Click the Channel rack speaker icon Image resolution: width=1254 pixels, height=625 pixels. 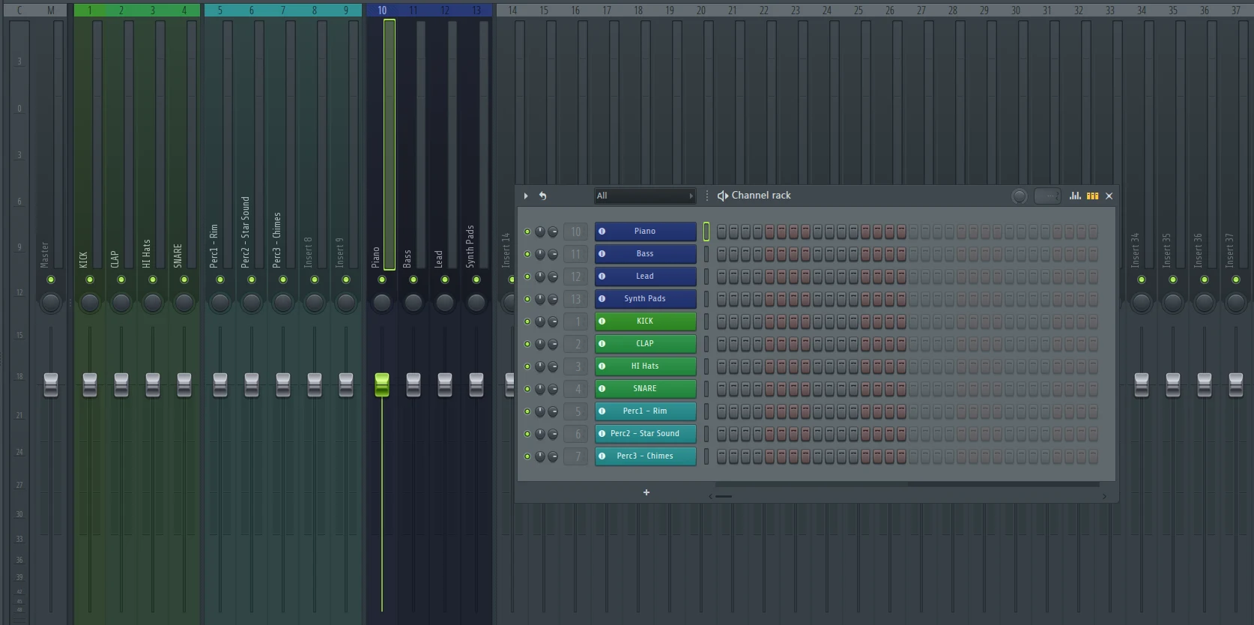pos(722,196)
